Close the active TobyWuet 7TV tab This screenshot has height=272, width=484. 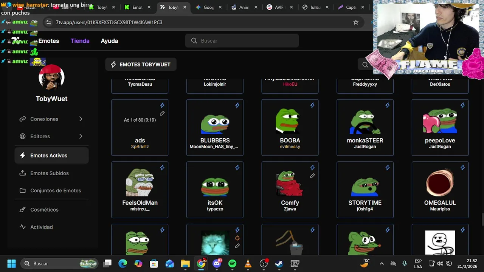tap(185, 7)
